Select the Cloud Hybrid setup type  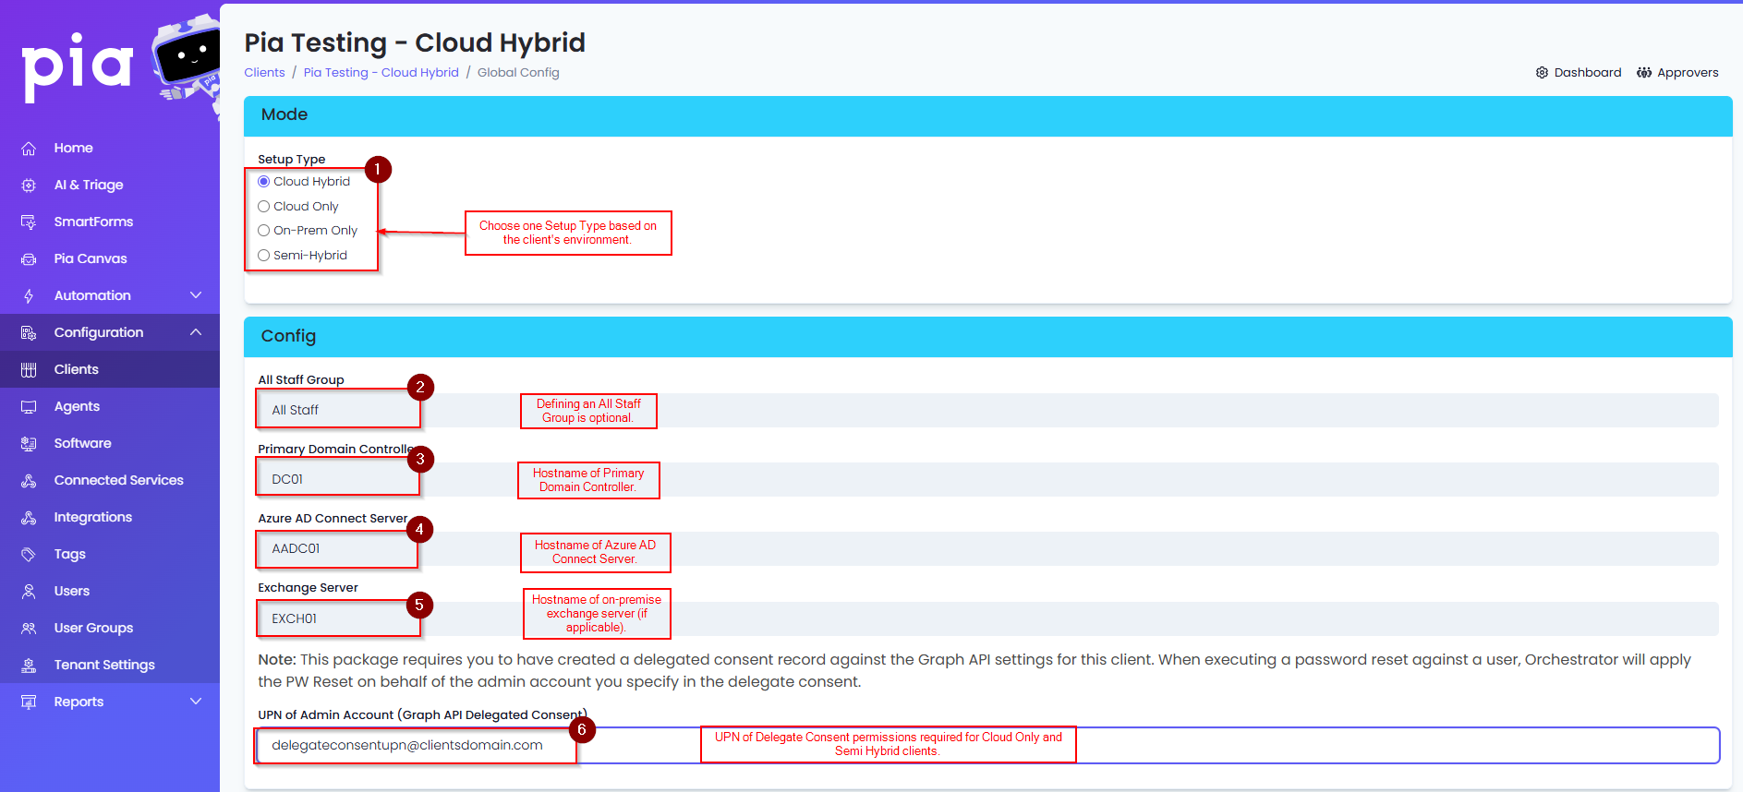[263, 182]
